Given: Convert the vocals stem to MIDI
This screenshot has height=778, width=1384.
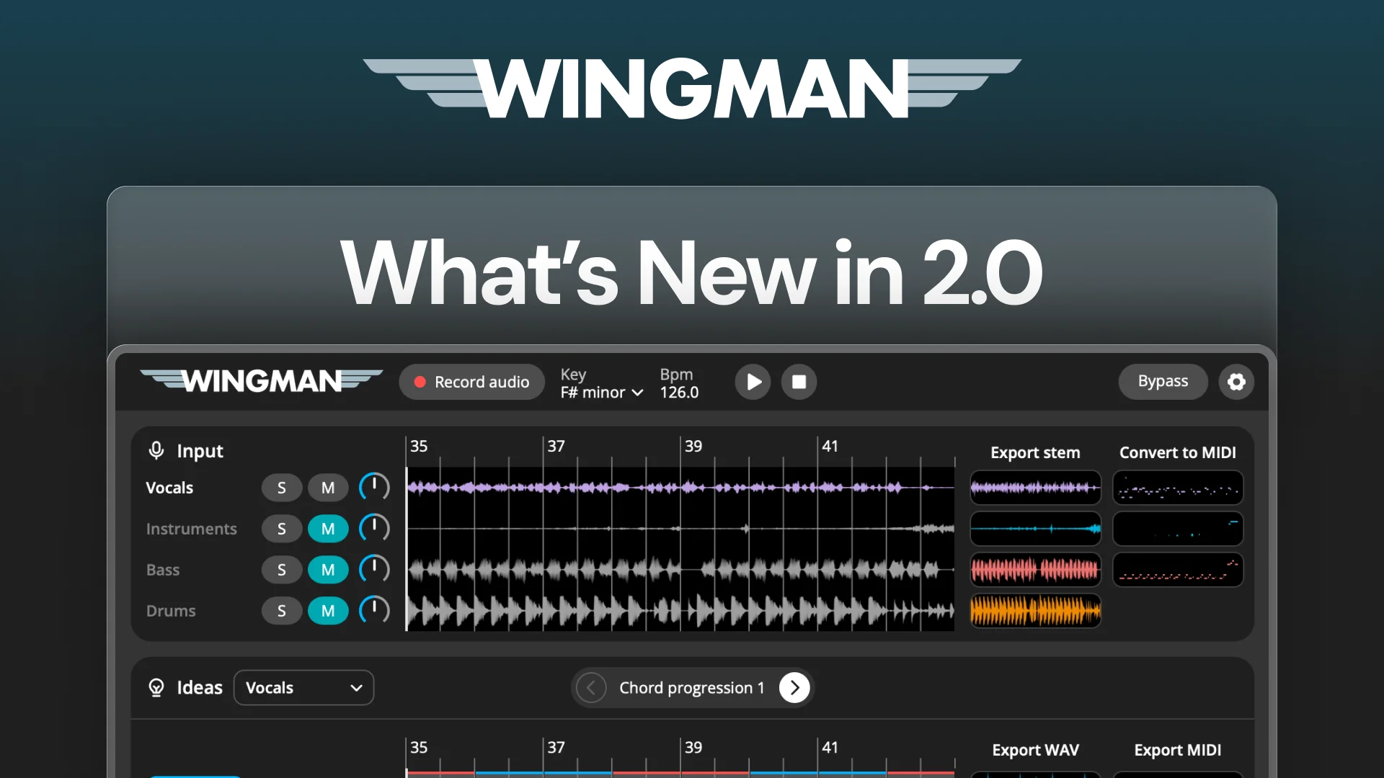Looking at the screenshot, I should click(x=1178, y=488).
